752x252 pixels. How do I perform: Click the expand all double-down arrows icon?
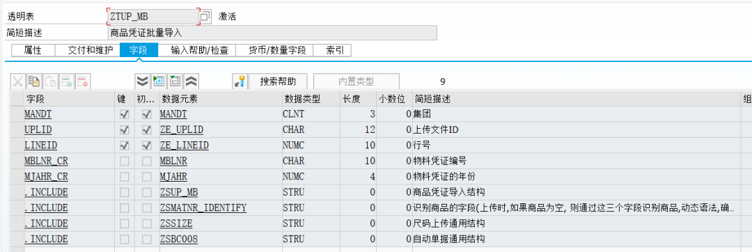click(143, 81)
